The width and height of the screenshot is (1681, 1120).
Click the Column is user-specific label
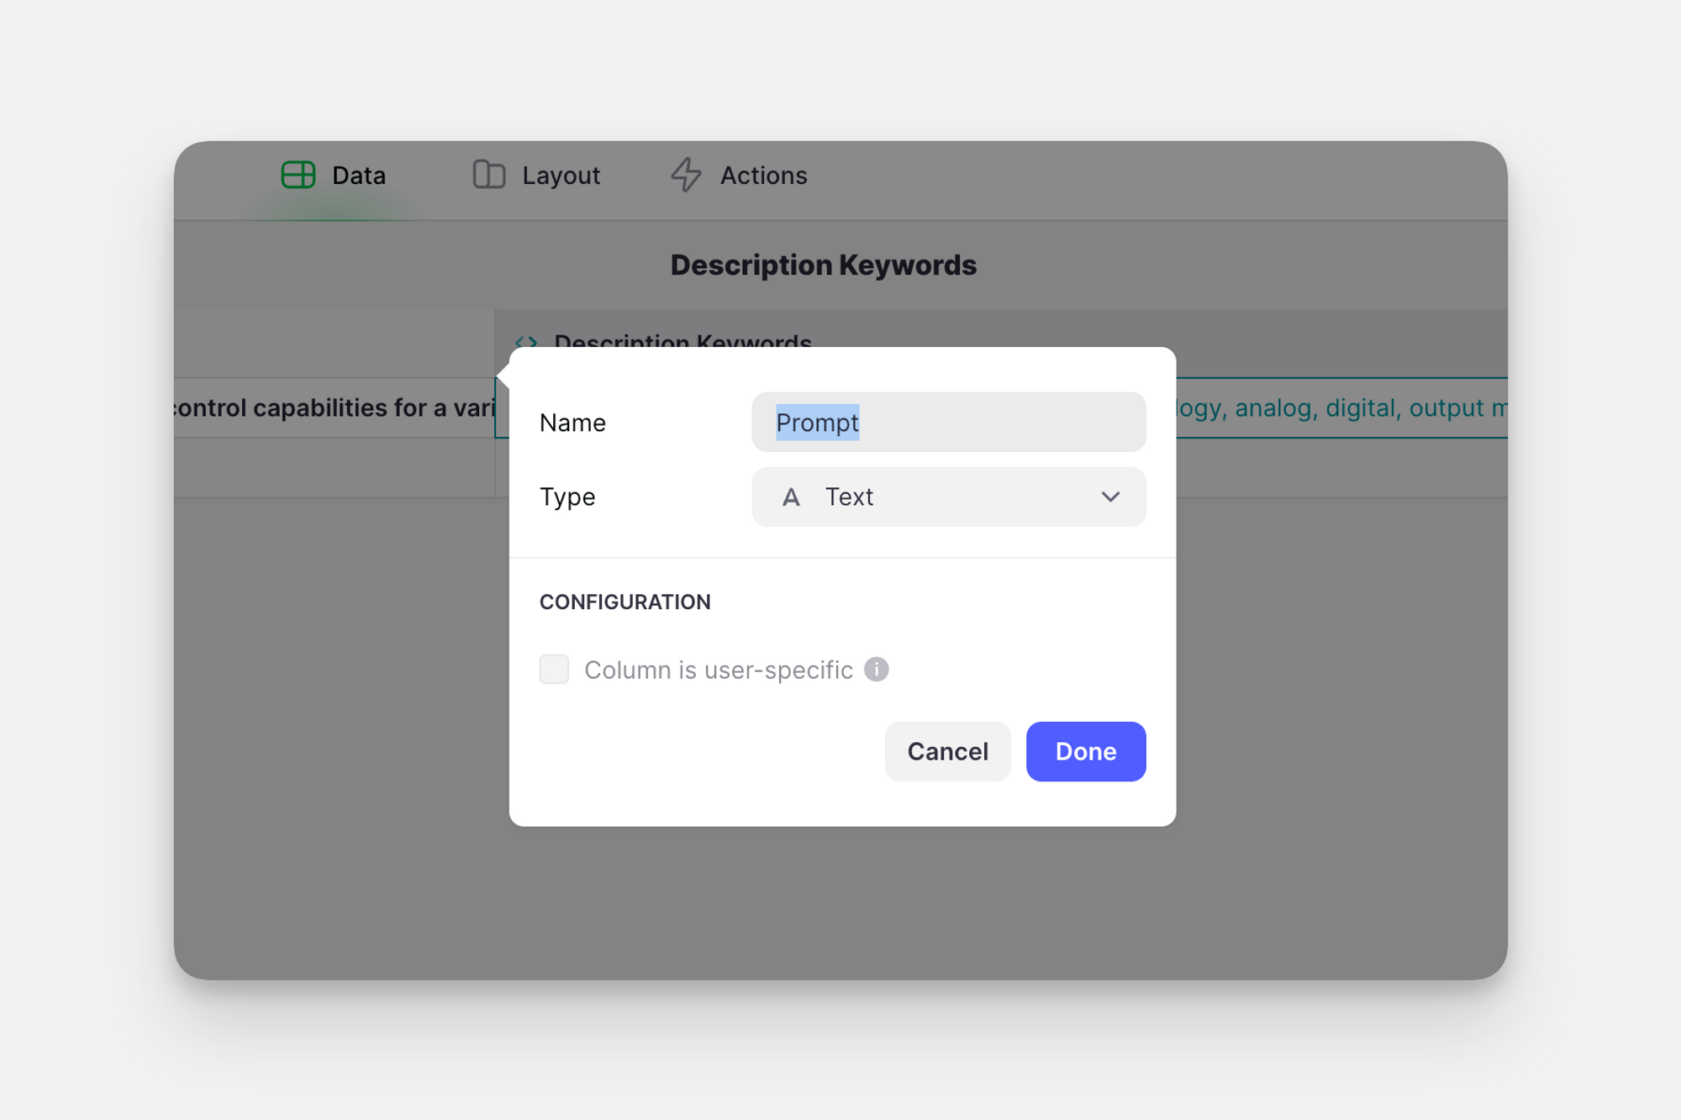tap(718, 670)
